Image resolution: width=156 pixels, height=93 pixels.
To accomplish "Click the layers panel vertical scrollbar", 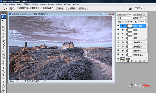I will 147,40.
